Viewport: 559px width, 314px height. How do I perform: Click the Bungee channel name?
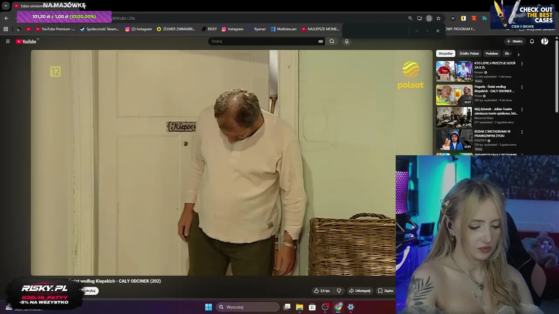479,72
